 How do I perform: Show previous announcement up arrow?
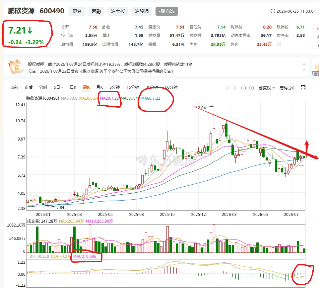[x=304, y=64]
